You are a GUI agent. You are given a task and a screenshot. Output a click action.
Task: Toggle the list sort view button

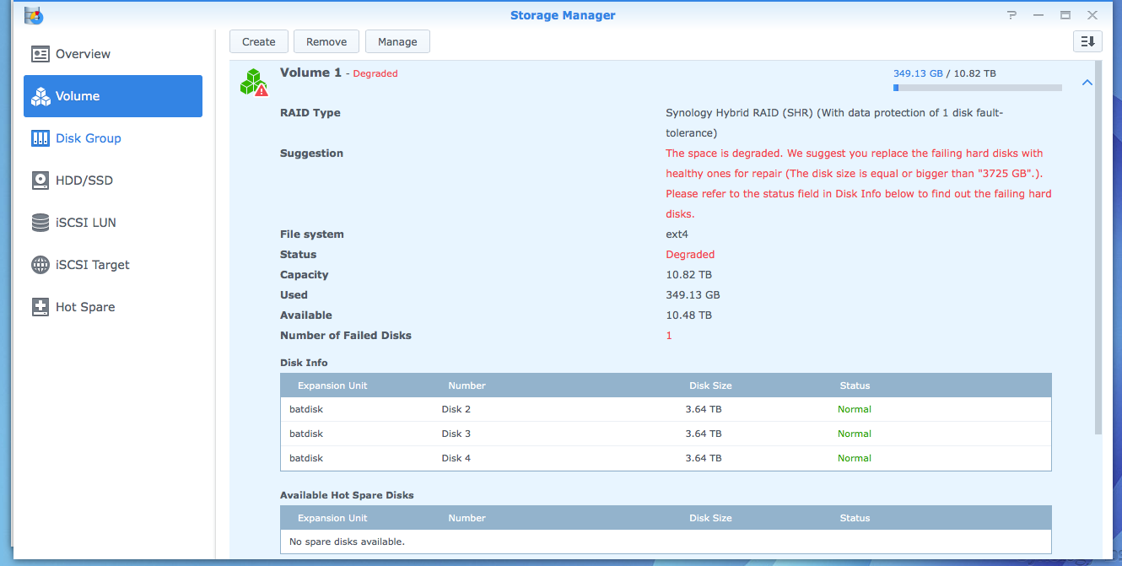[1087, 41]
